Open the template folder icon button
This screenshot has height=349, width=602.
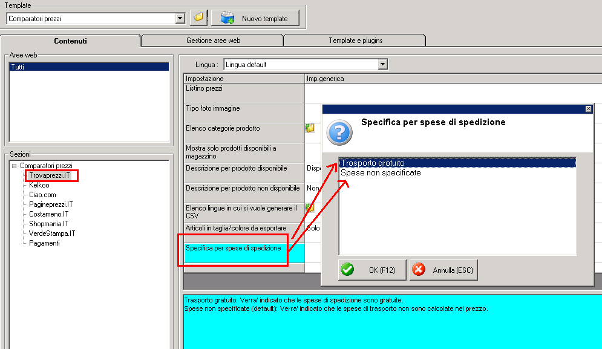(x=198, y=18)
